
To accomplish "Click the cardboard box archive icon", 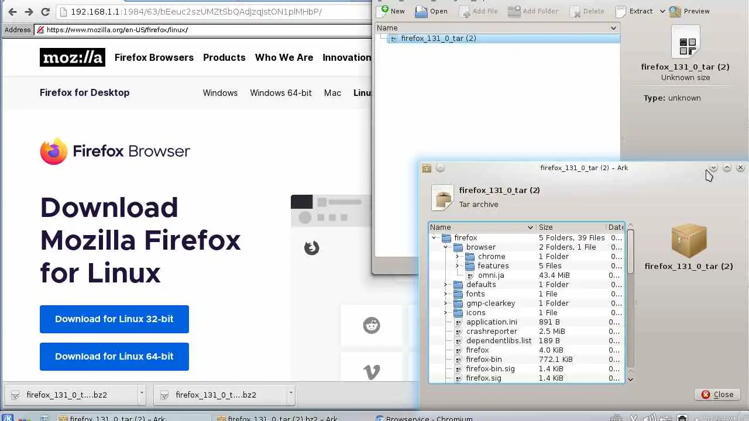I will 689,240.
